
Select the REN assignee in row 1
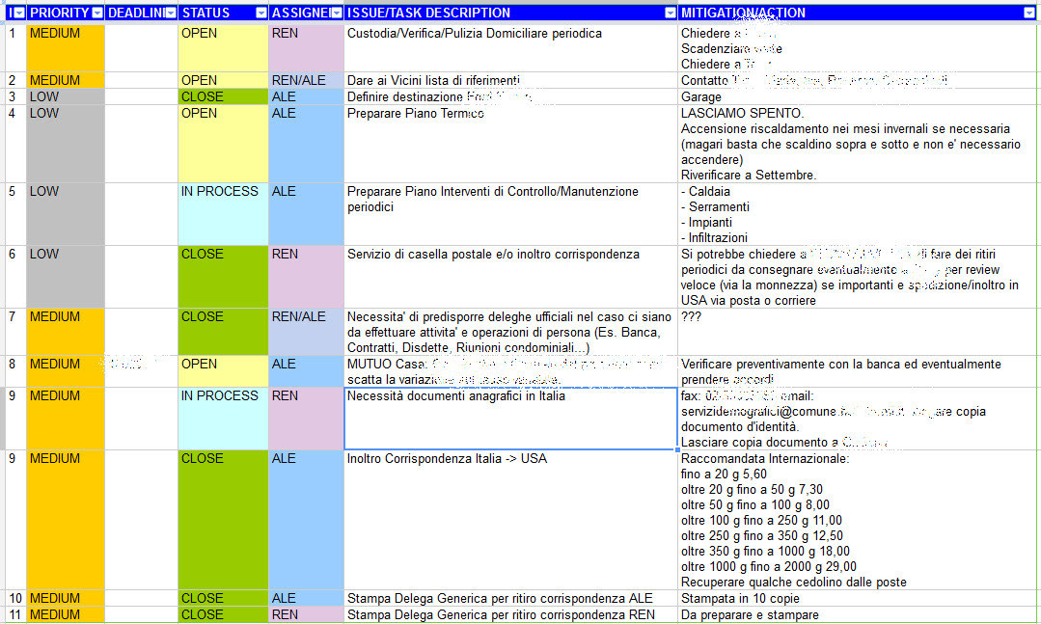[306, 48]
